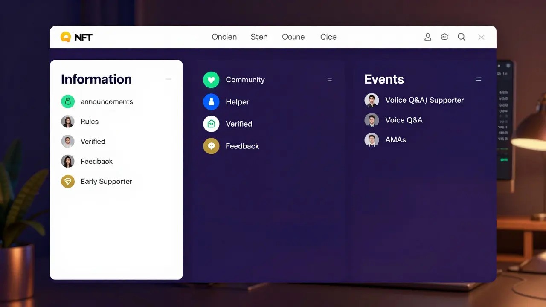Open the Ocune menu item

[x=293, y=37]
